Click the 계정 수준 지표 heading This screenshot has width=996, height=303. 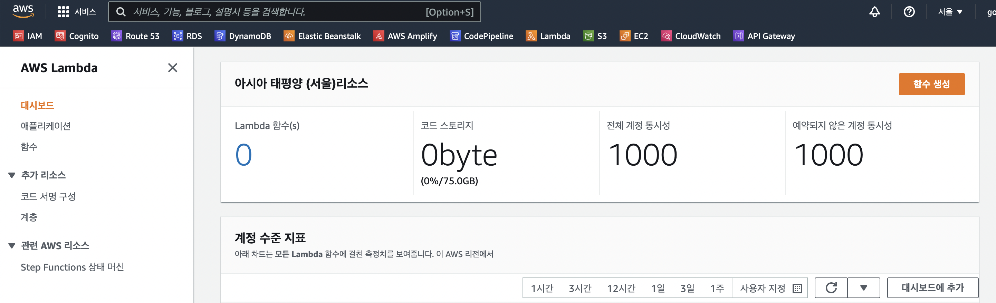pyautogui.click(x=270, y=238)
